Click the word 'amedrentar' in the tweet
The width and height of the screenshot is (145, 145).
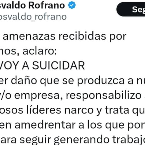click(x=45, y=125)
